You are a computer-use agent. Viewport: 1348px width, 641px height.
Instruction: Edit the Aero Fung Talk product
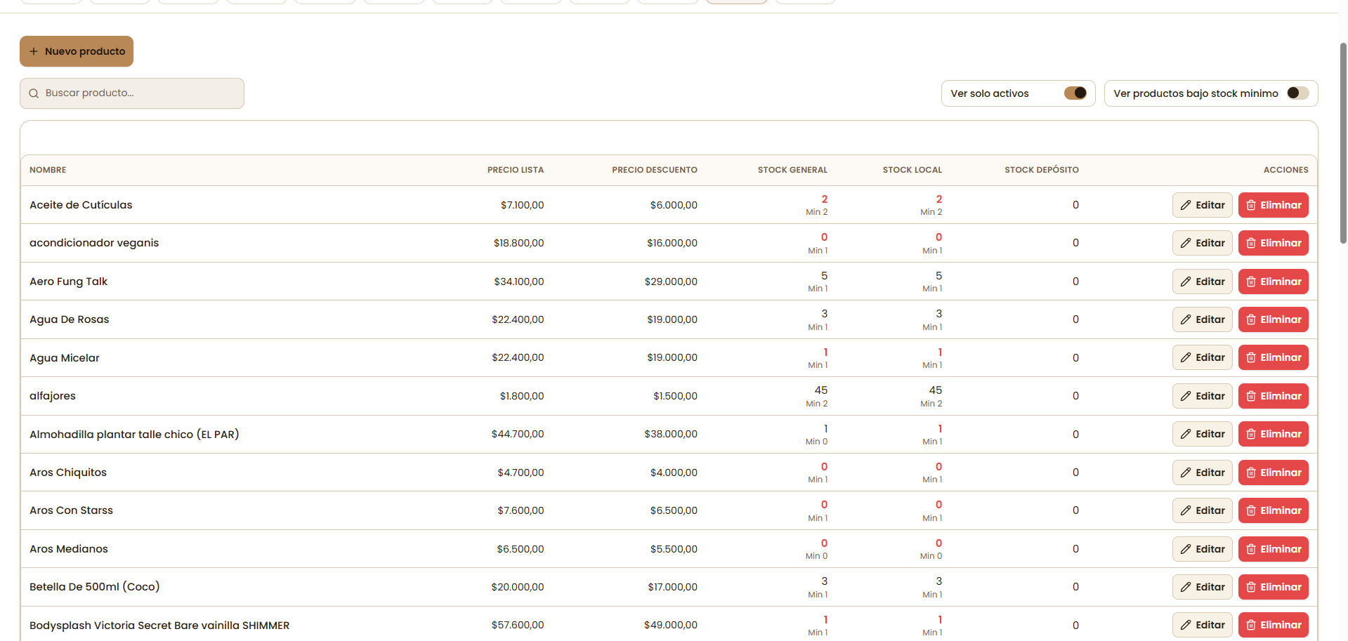pyautogui.click(x=1203, y=282)
